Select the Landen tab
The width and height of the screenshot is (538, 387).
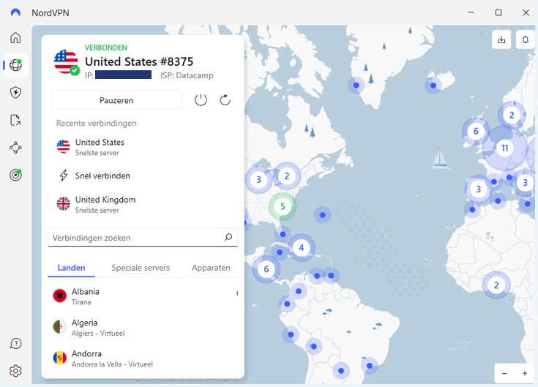pos(72,268)
